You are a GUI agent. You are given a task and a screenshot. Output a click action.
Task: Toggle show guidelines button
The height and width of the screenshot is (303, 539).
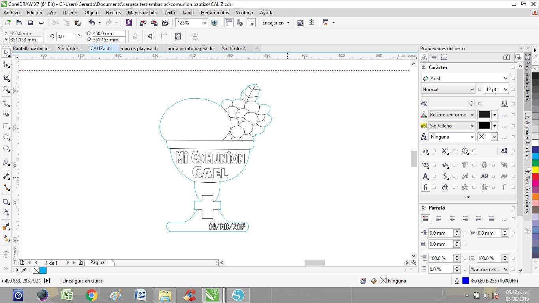point(251,23)
